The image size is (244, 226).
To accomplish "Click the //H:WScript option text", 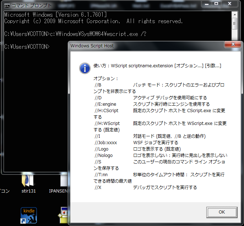I will click(x=107, y=123).
